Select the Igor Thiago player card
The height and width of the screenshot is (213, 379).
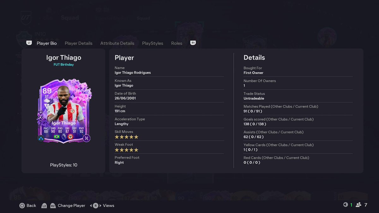[64, 111]
